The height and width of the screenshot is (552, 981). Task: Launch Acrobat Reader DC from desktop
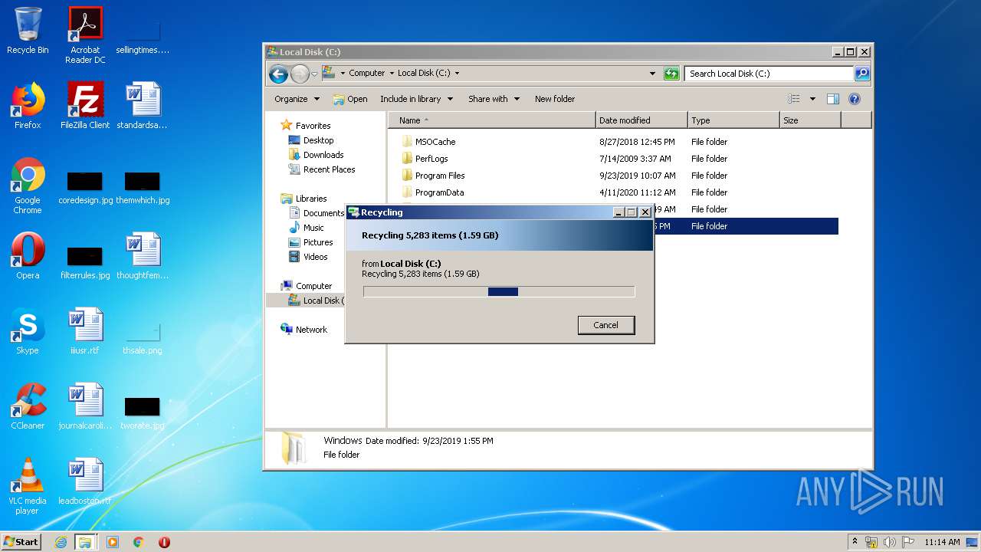pyautogui.click(x=85, y=35)
